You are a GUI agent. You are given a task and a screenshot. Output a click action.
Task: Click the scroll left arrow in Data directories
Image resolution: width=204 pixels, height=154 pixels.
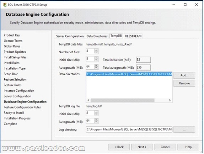(x=88, y=100)
